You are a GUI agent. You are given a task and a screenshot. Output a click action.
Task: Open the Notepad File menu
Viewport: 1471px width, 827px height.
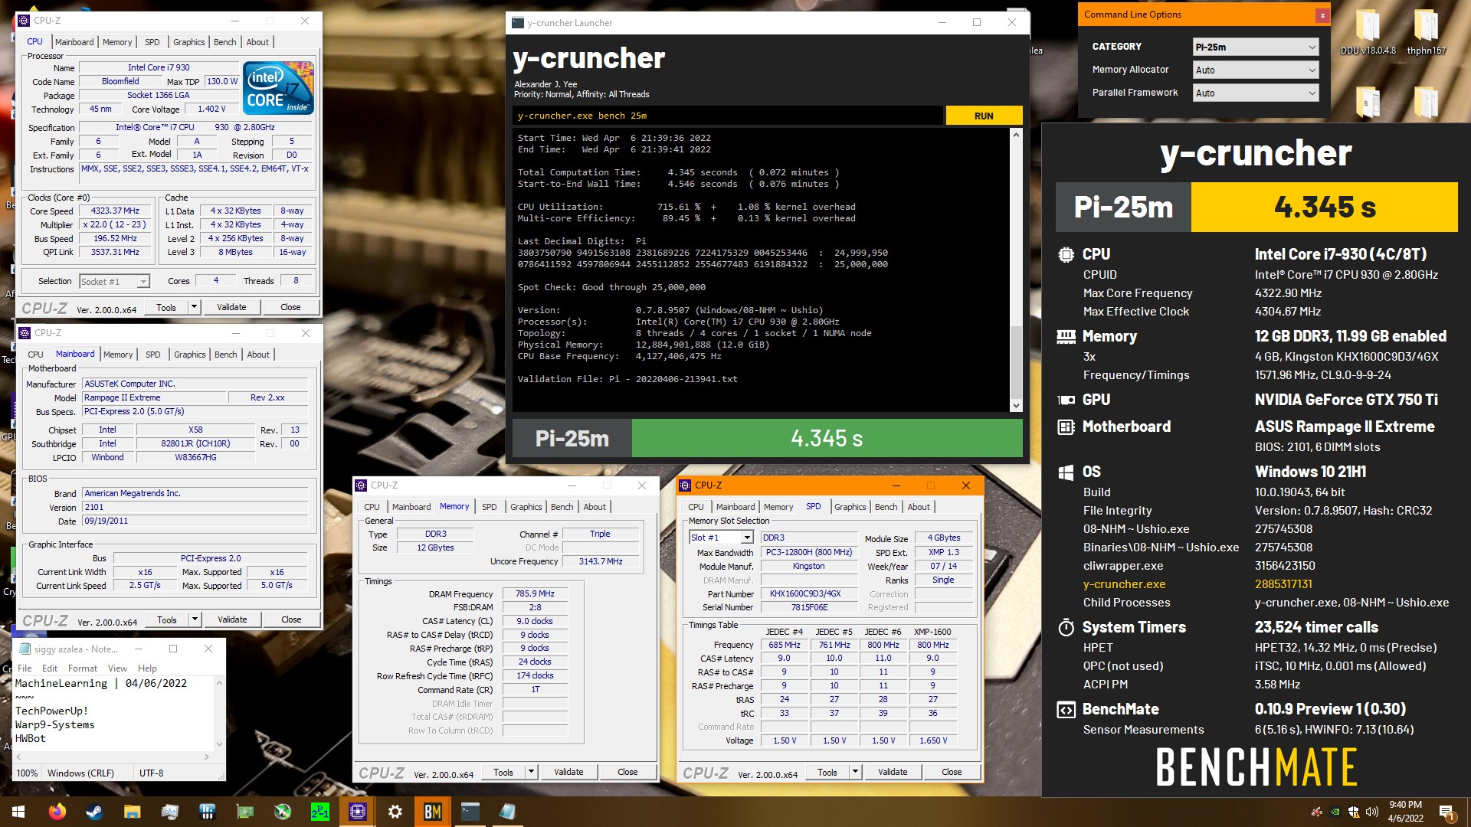click(25, 668)
